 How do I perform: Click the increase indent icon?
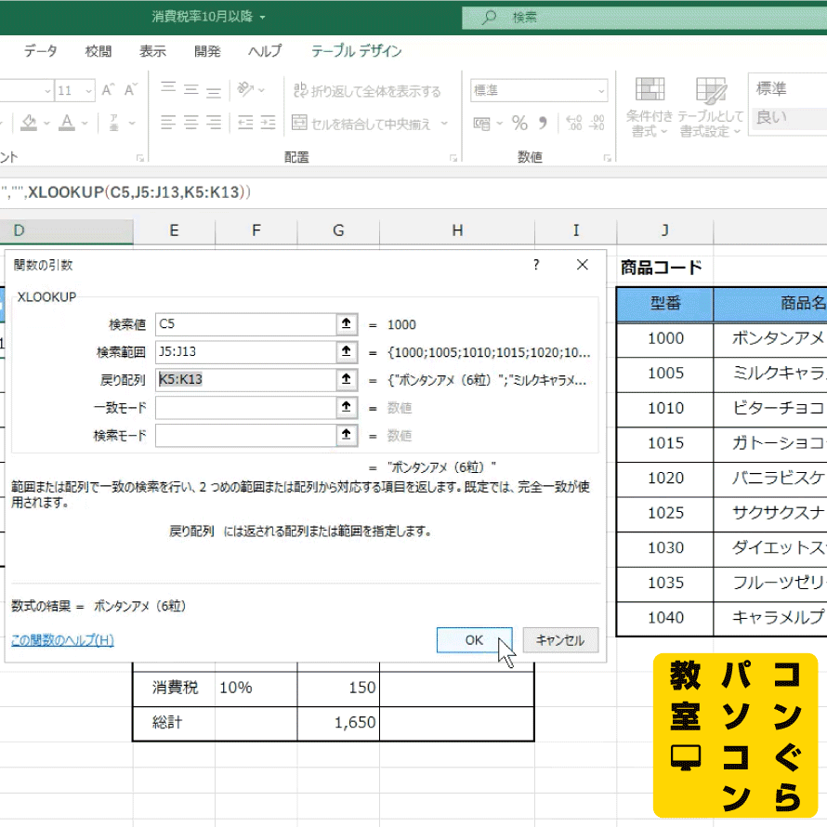click(269, 123)
